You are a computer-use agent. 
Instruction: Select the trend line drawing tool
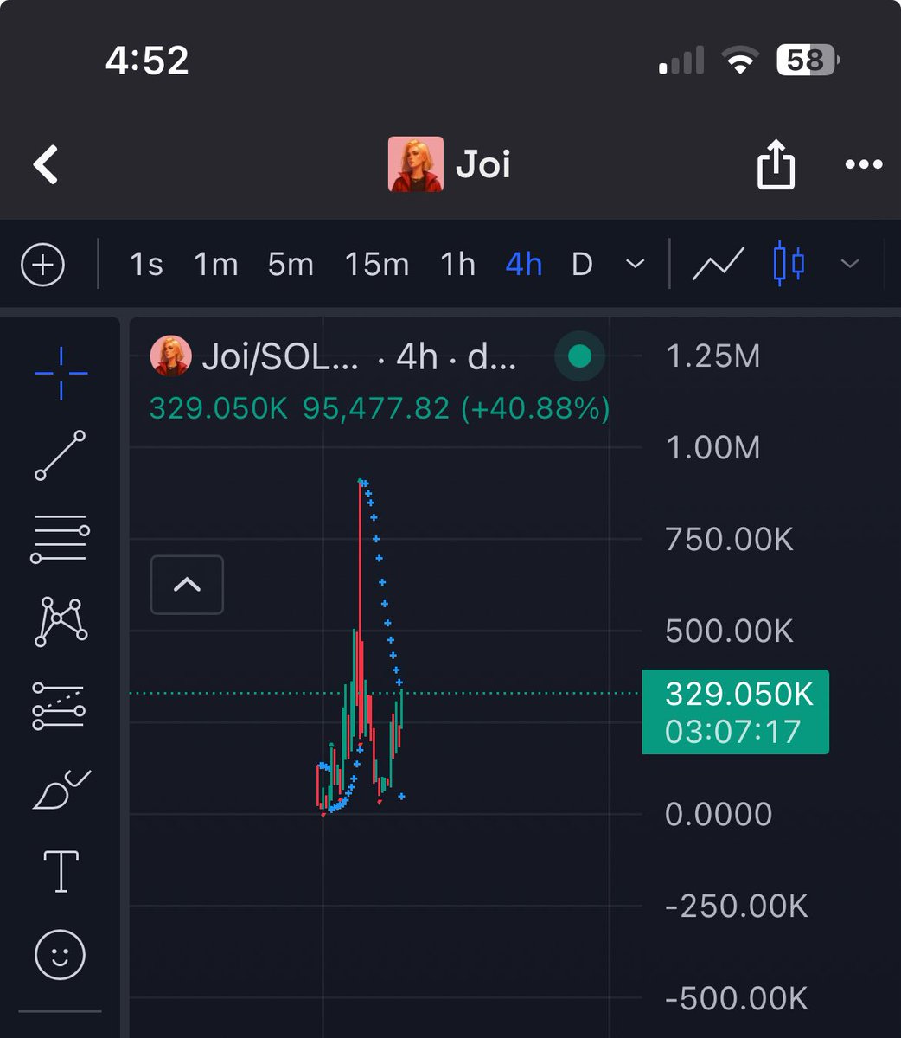pyautogui.click(x=61, y=455)
